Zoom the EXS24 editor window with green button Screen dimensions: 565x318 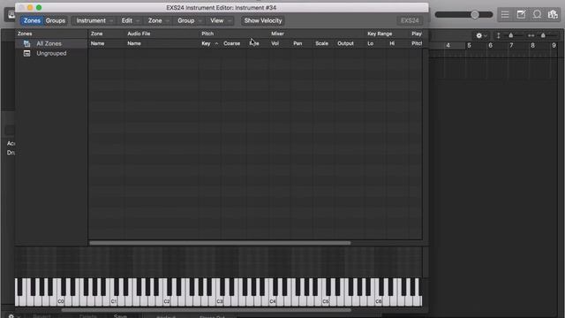coord(39,8)
